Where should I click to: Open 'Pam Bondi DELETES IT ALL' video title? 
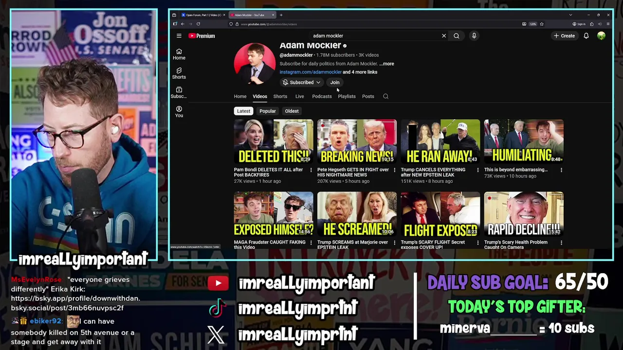(x=268, y=173)
